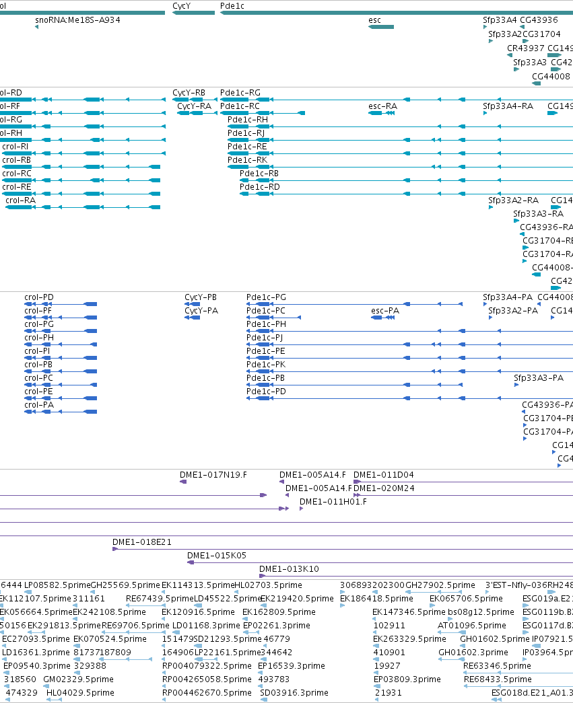Select the CycY gene label
Image resolution: width=573 pixels, height=703 pixels.
coord(181,6)
